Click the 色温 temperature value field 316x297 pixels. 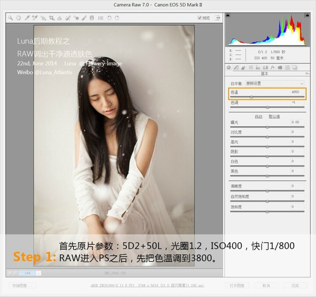[x=298, y=92]
